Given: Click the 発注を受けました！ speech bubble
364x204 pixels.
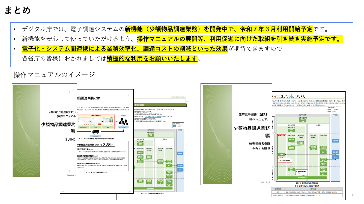Looking at the screenshot, I should tap(123, 127).
